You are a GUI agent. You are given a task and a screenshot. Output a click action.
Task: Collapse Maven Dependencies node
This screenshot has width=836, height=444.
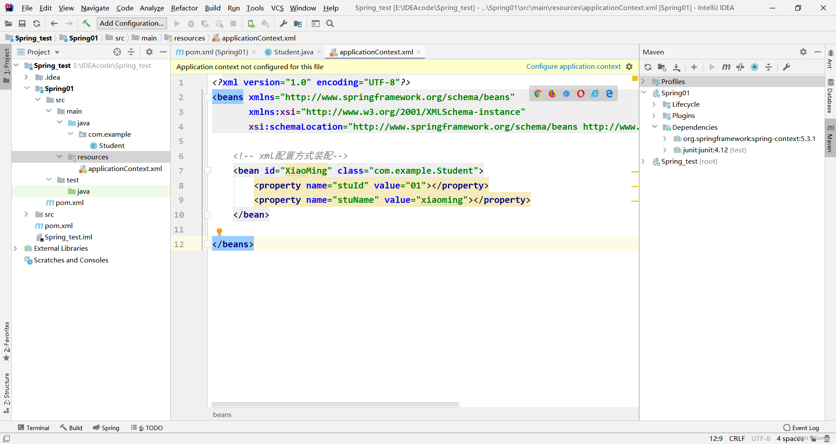(x=654, y=127)
